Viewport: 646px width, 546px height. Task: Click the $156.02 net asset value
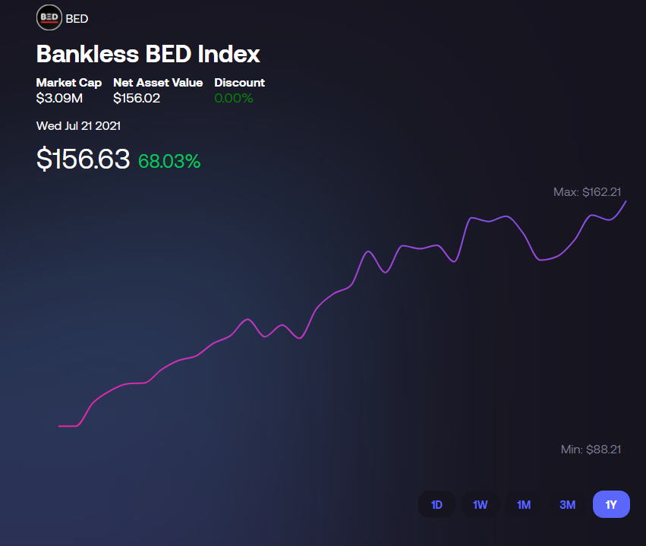click(x=137, y=98)
